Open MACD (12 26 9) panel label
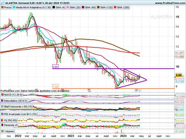The width and height of the screenshot is (186, 139). point(13,95)
